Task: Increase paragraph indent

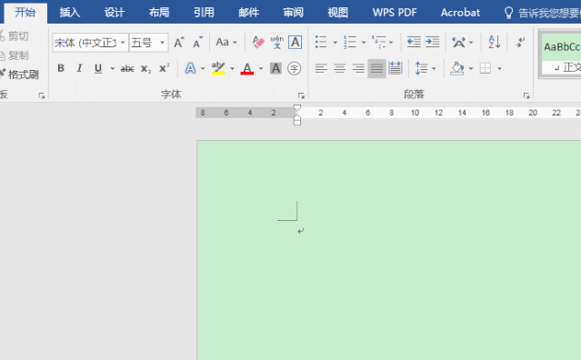Action: click(x=433, y=42)
